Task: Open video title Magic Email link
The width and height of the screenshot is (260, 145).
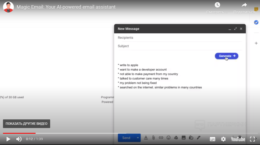Action: pos(66,7)
